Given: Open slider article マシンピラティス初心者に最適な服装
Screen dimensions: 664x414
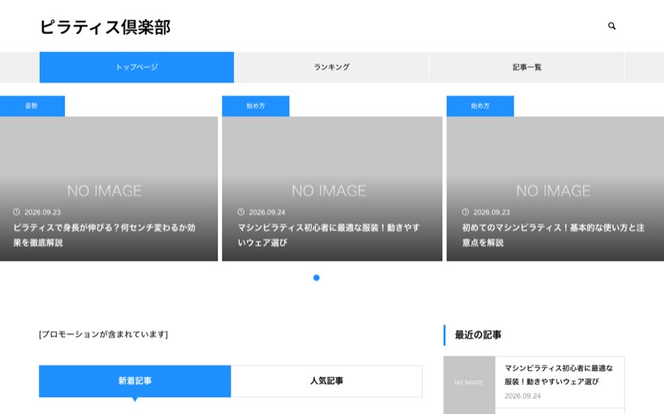Looking at the screenshot, I should 329,235.
